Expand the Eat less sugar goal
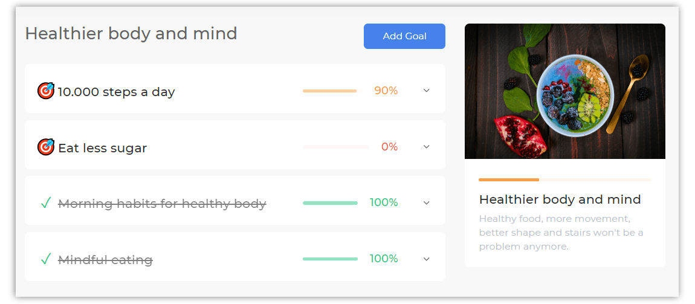This screenshot has width=695, height=304. point(427,147)
